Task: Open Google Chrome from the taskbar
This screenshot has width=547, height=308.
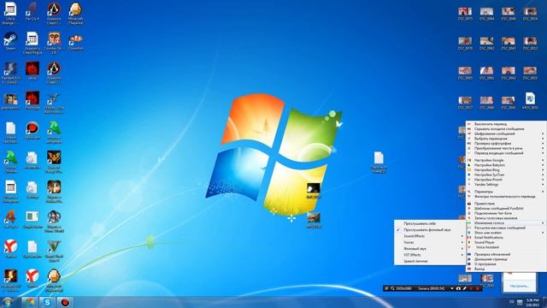Action: click(29, 302)
